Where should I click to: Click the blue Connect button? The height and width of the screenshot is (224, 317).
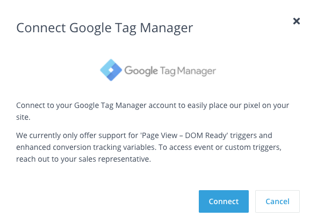pos(224,201)
